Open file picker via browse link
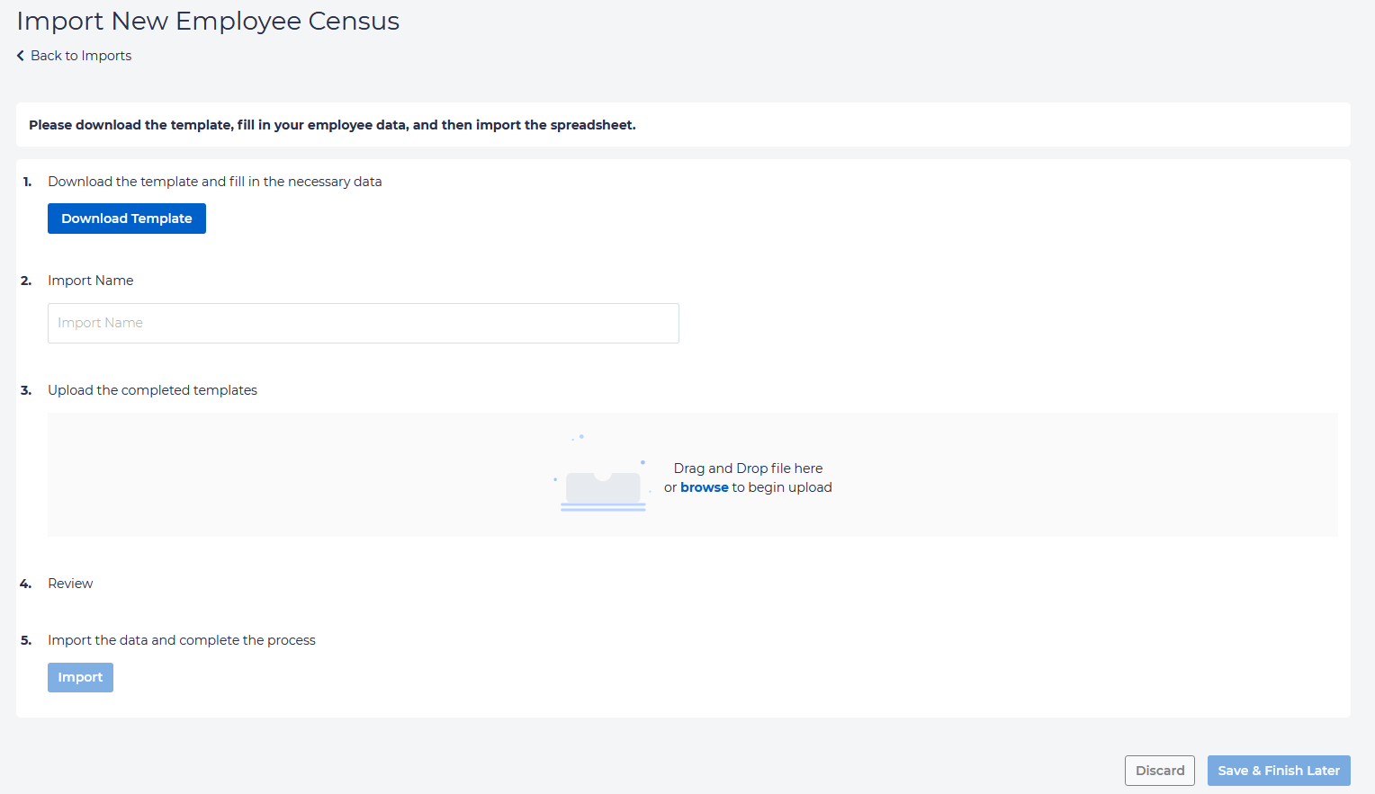The image size is (1375, 794). [704, 487]
